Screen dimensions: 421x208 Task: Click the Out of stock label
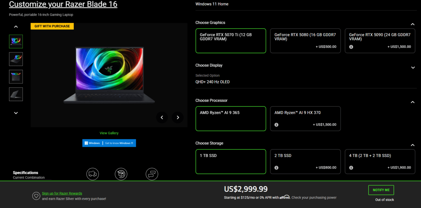pos(385,200)
